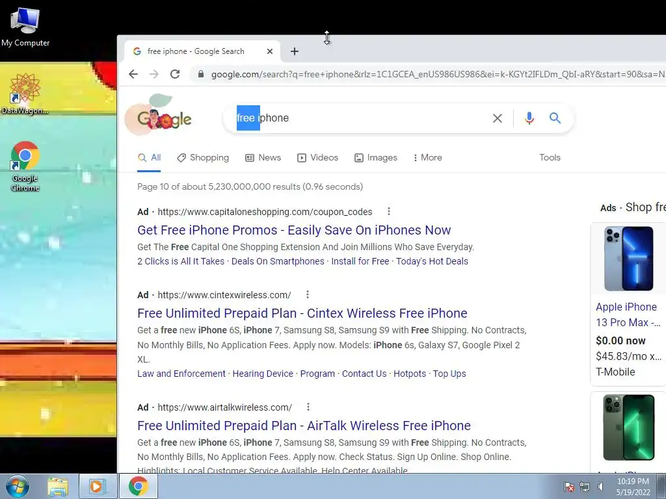Open My Computer desktop icon
Image resolution: width=666 pixels, height=499 pixels.
pyautogui.click(x=25, y=27)
